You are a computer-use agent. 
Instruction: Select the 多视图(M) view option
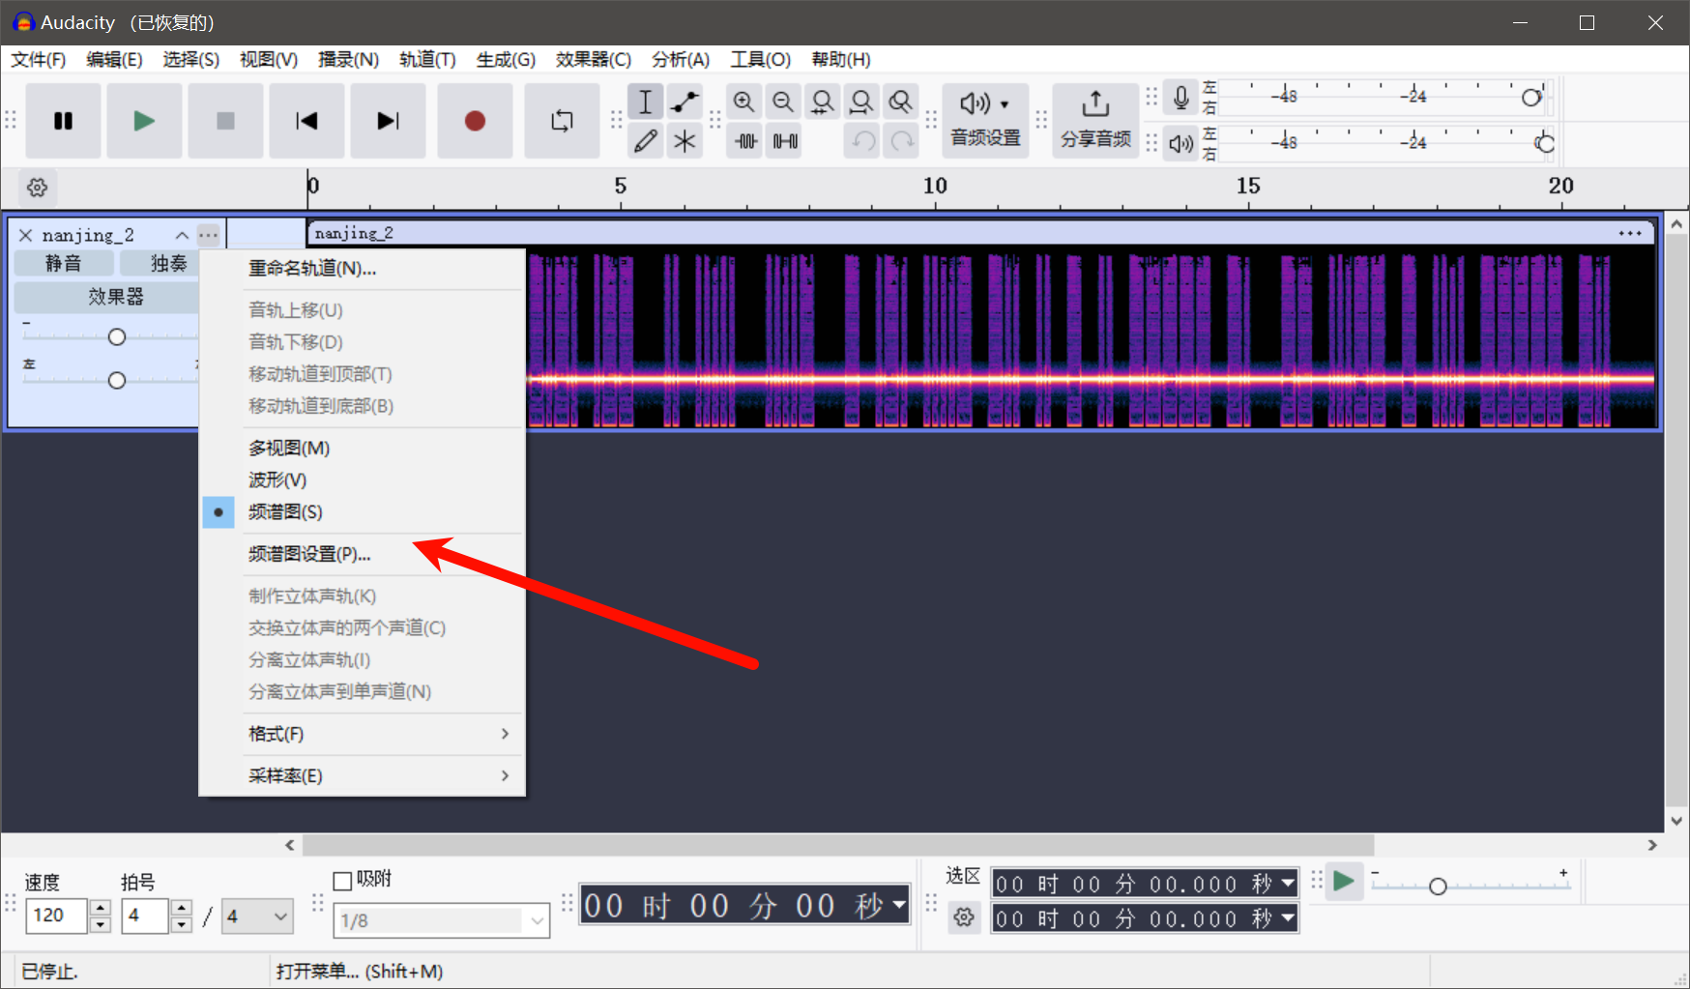point(289,448)
